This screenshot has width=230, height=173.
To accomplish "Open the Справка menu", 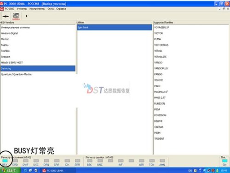I will tap(61, 9).
